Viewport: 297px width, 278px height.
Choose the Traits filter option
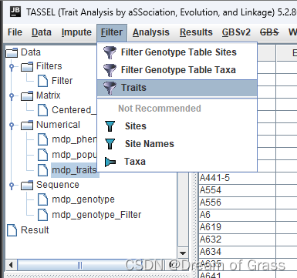click(177, 88)
